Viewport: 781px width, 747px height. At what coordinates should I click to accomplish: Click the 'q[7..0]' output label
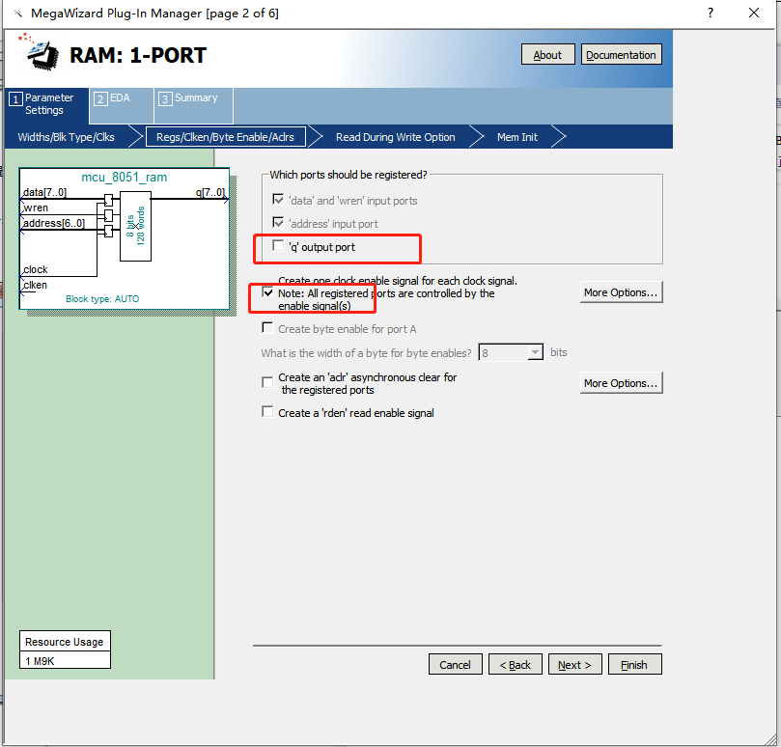pyautogui.click(x=210, y=192)
